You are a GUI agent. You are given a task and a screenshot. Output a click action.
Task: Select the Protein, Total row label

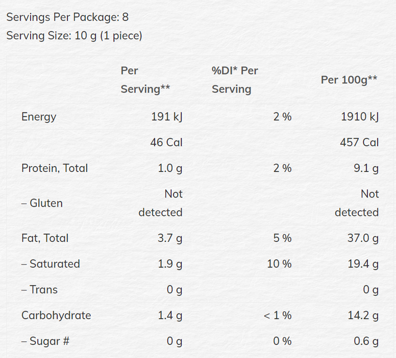coord(55,168)
